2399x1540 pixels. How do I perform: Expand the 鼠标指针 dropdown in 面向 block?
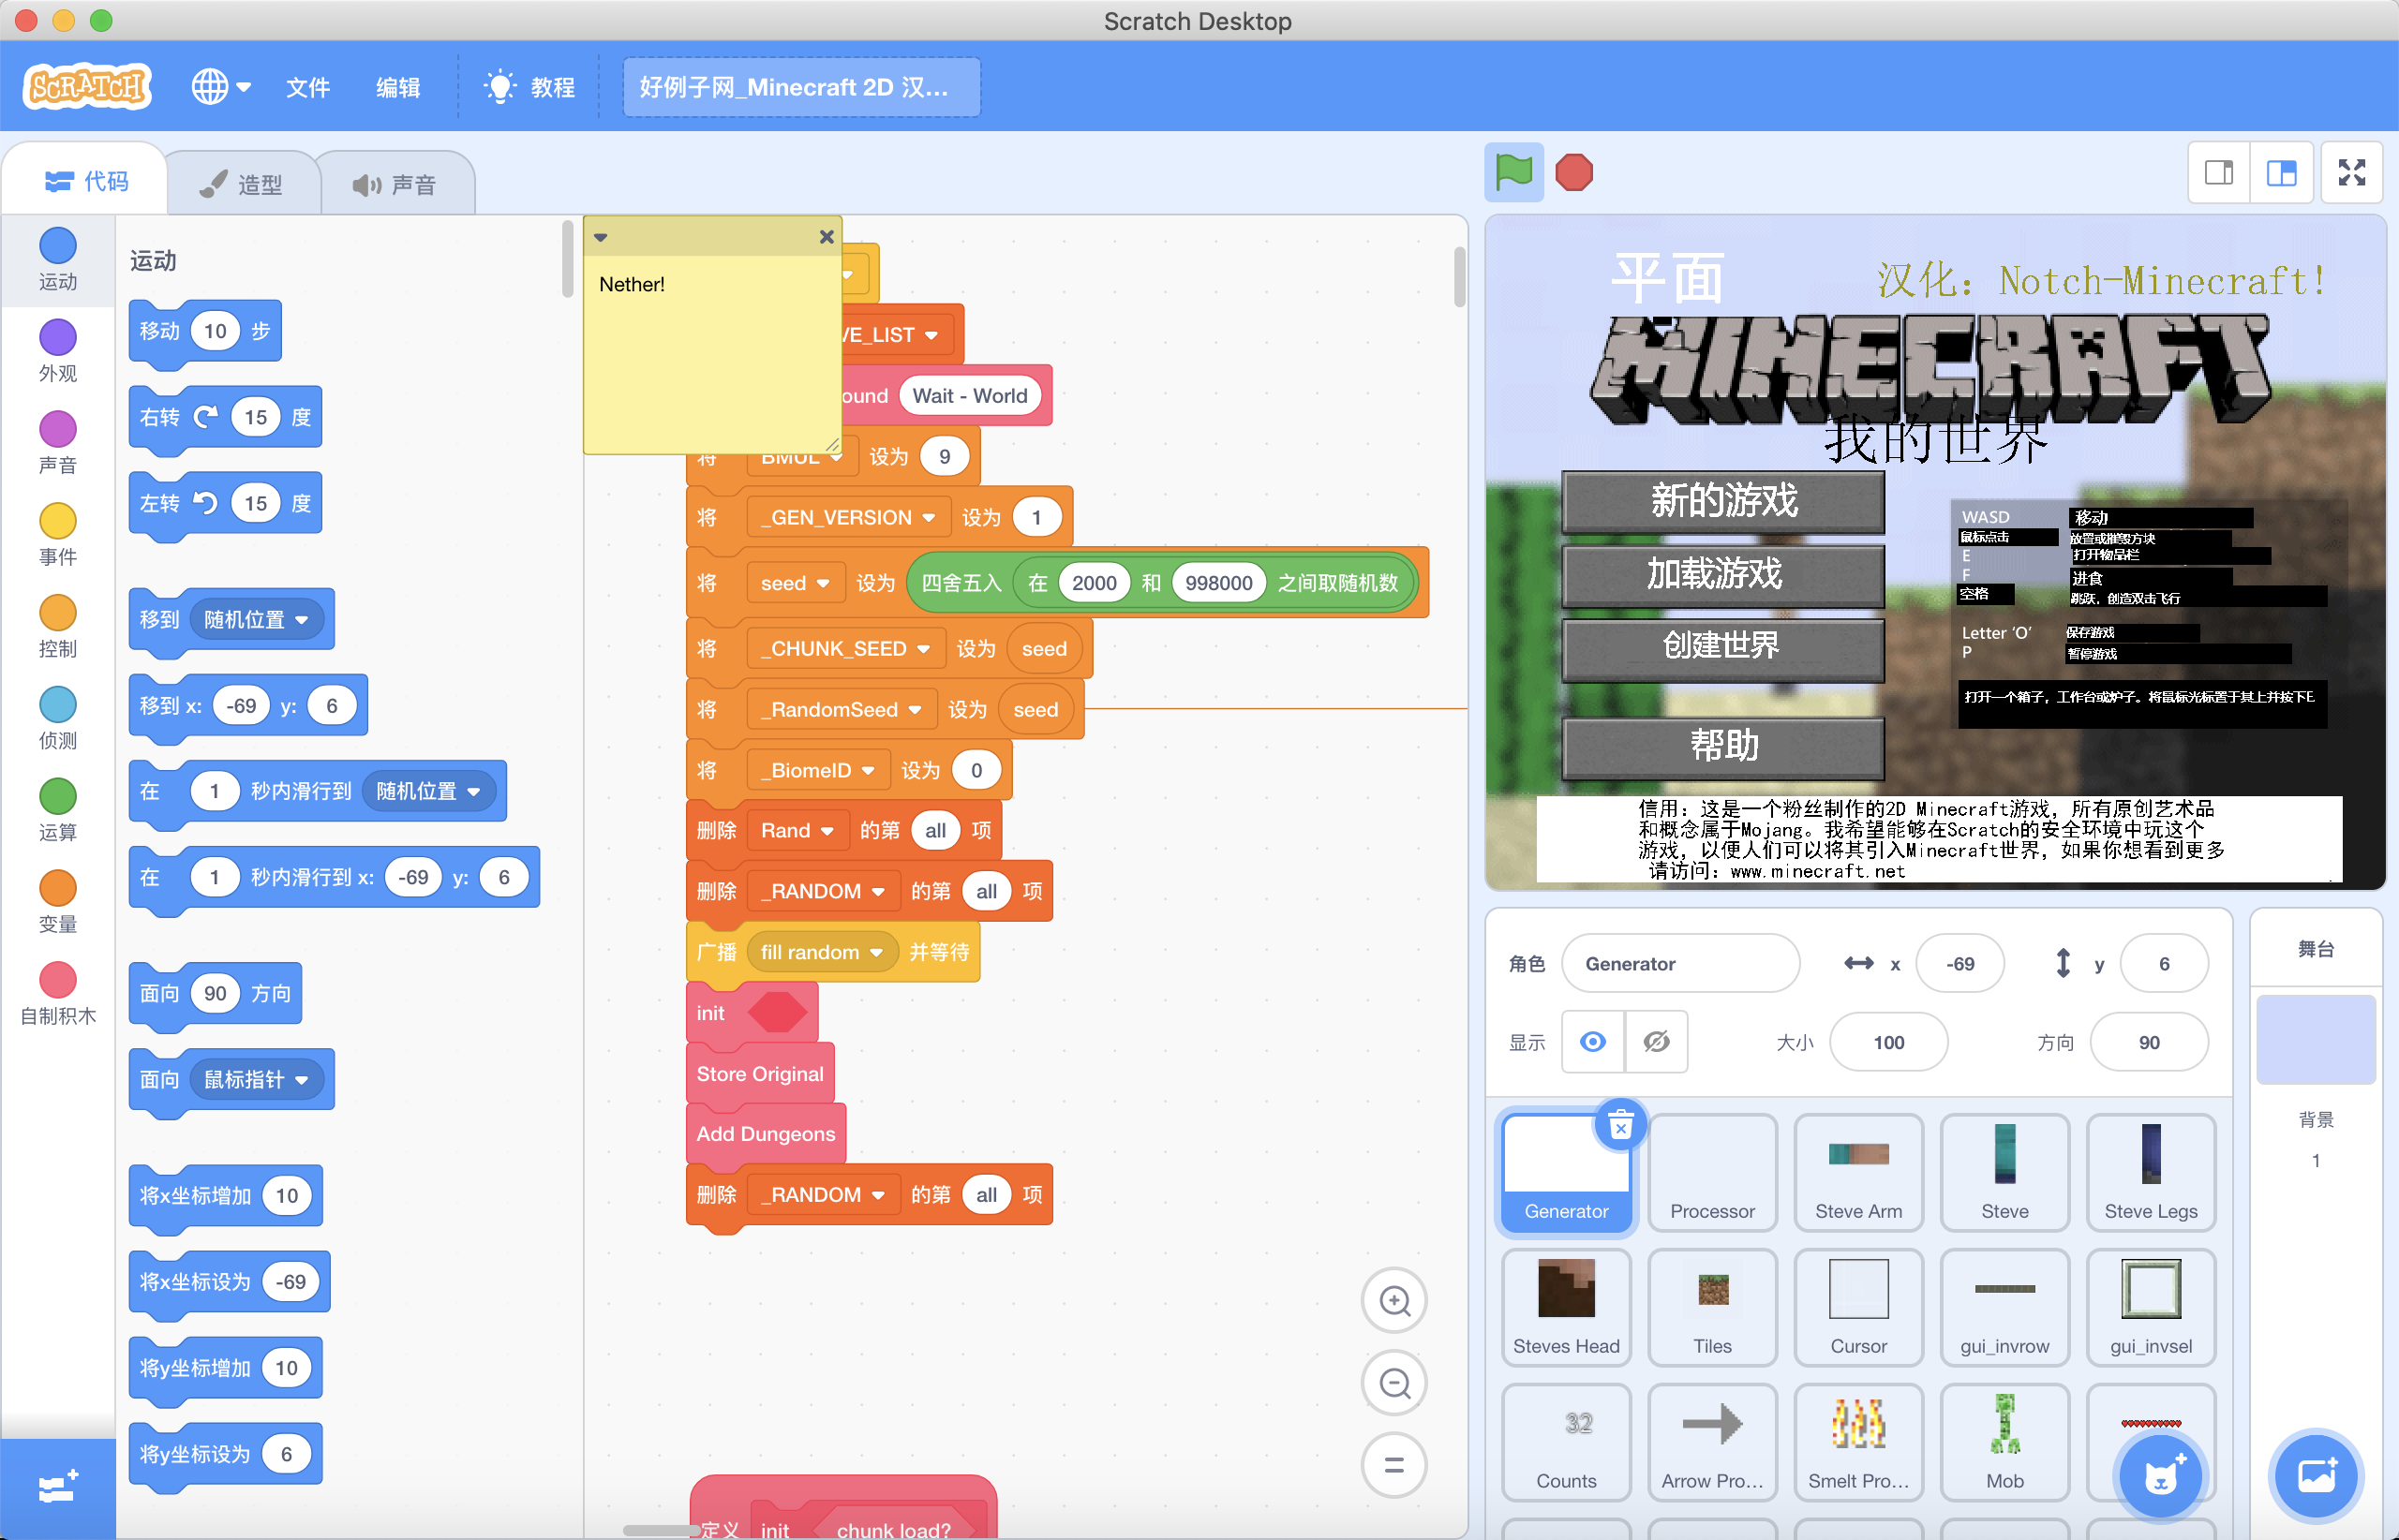[257, 1080]
